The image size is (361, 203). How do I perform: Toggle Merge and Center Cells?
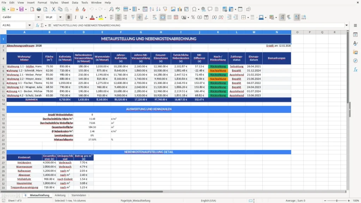163,17
